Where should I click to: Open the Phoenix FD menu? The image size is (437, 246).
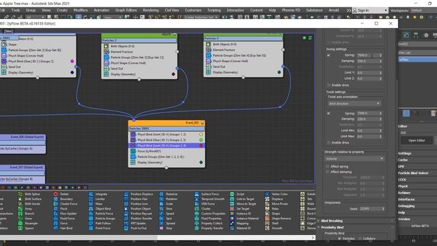pos(291,10)
